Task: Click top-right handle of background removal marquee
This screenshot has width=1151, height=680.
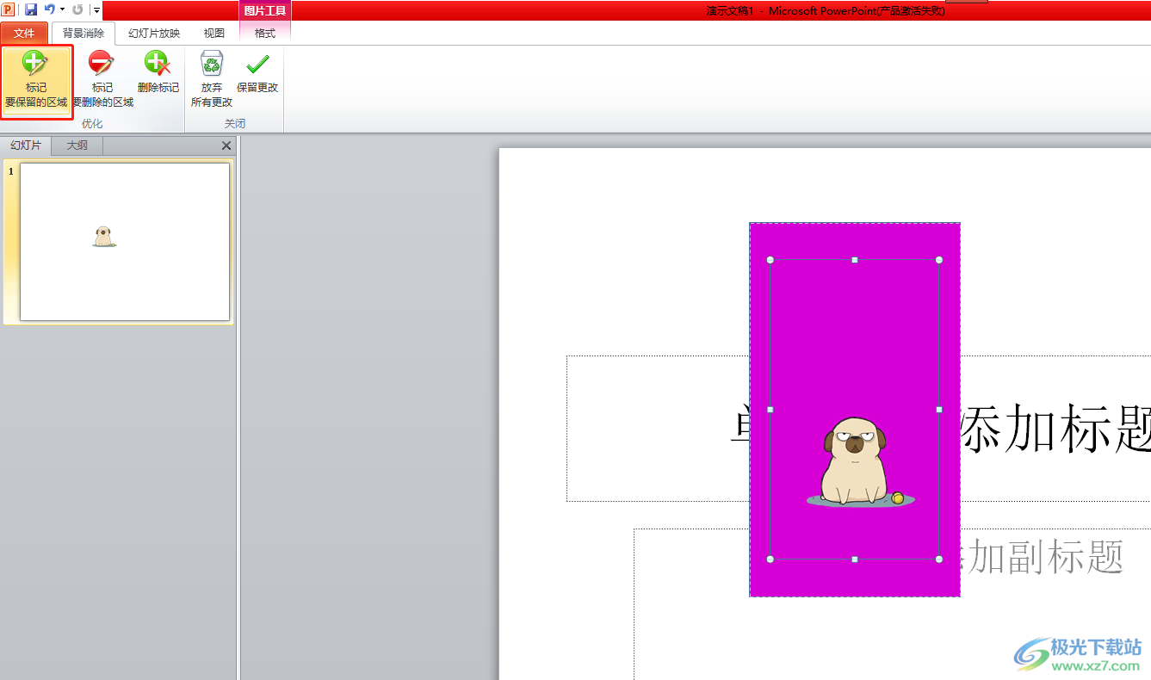Action: (939, 260)
